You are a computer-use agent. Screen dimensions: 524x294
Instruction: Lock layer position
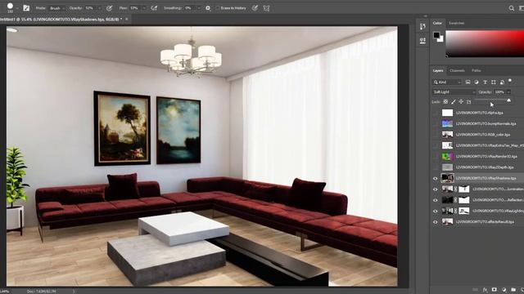(461, 101)
